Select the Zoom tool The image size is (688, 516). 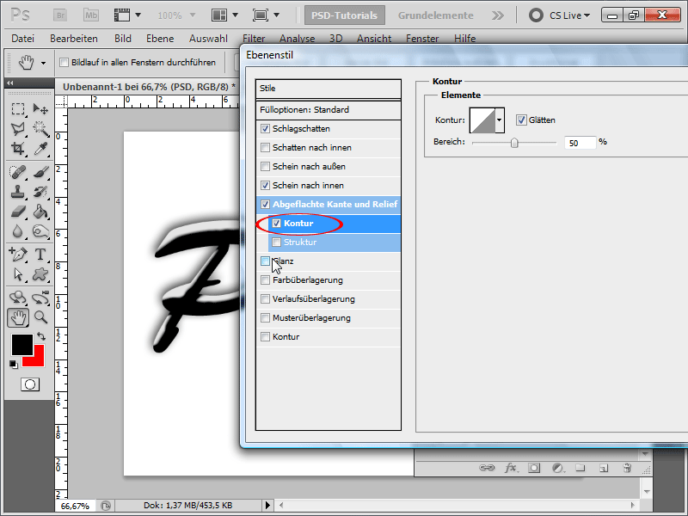(40, 317)
